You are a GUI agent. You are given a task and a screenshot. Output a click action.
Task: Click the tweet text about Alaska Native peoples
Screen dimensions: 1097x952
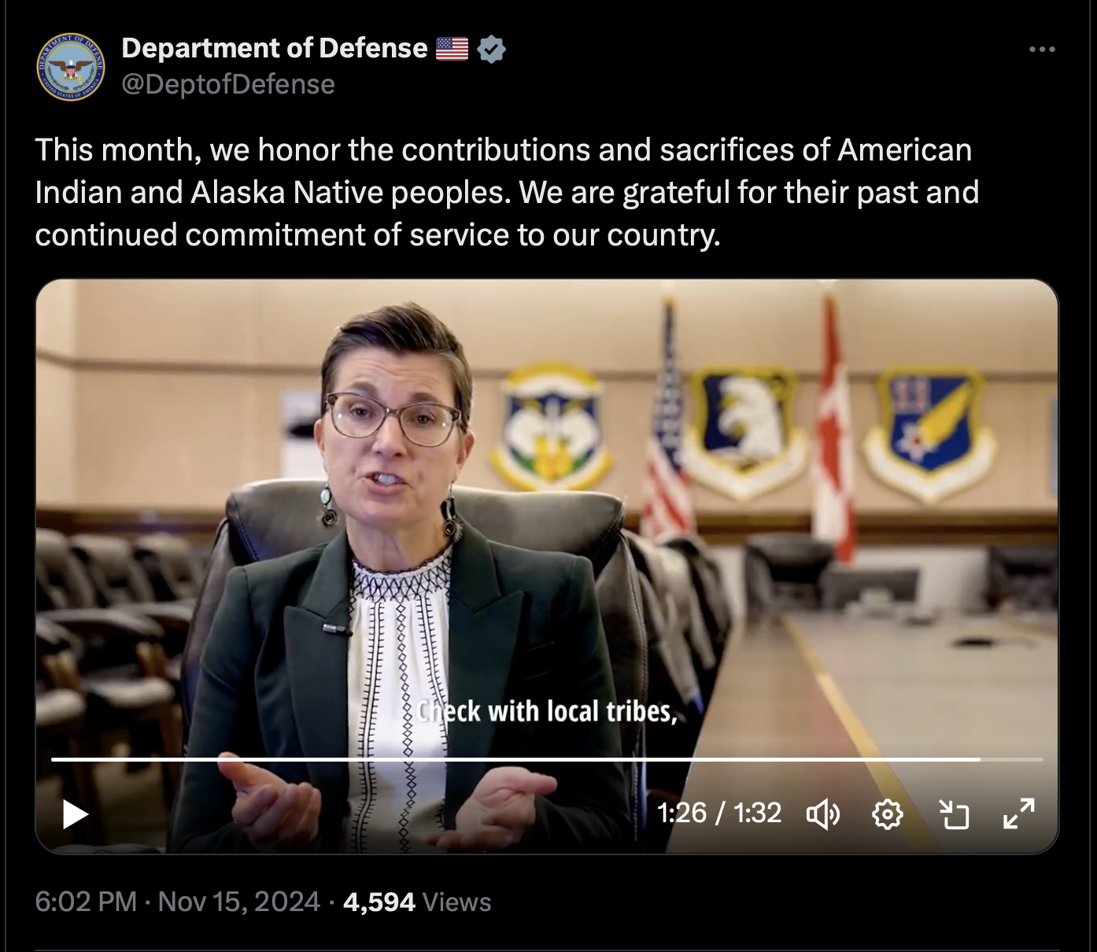pos(507,192)
